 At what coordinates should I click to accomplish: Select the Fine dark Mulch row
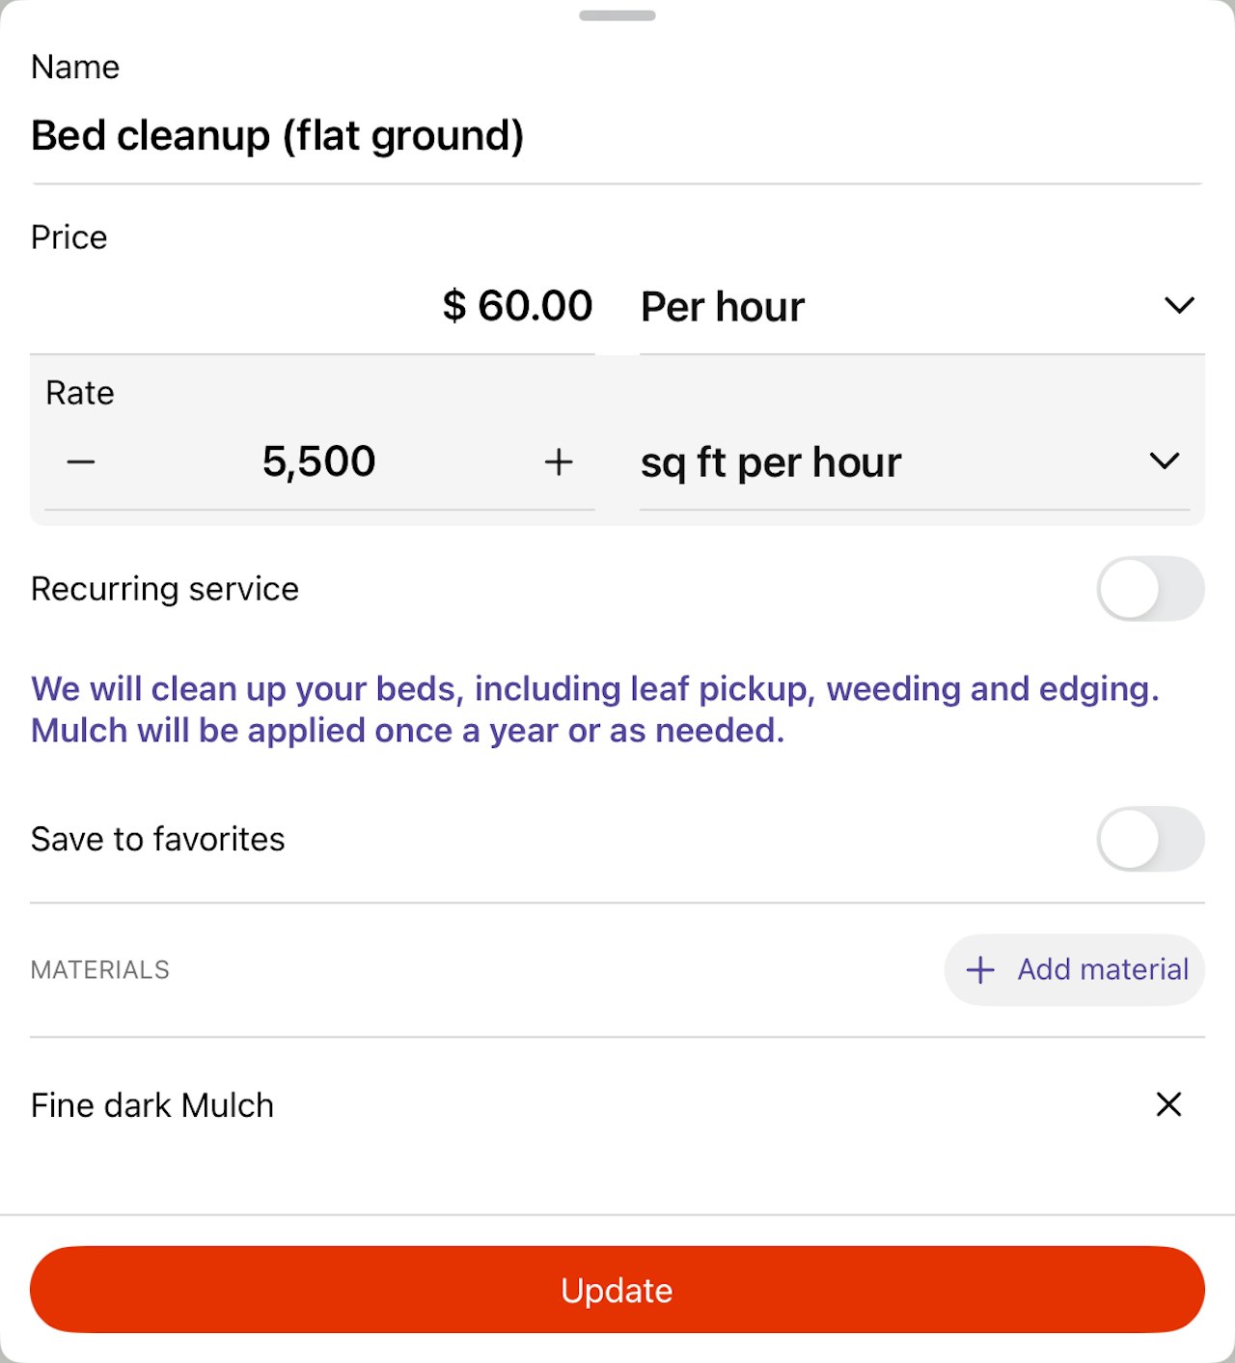pos(152,1105)
